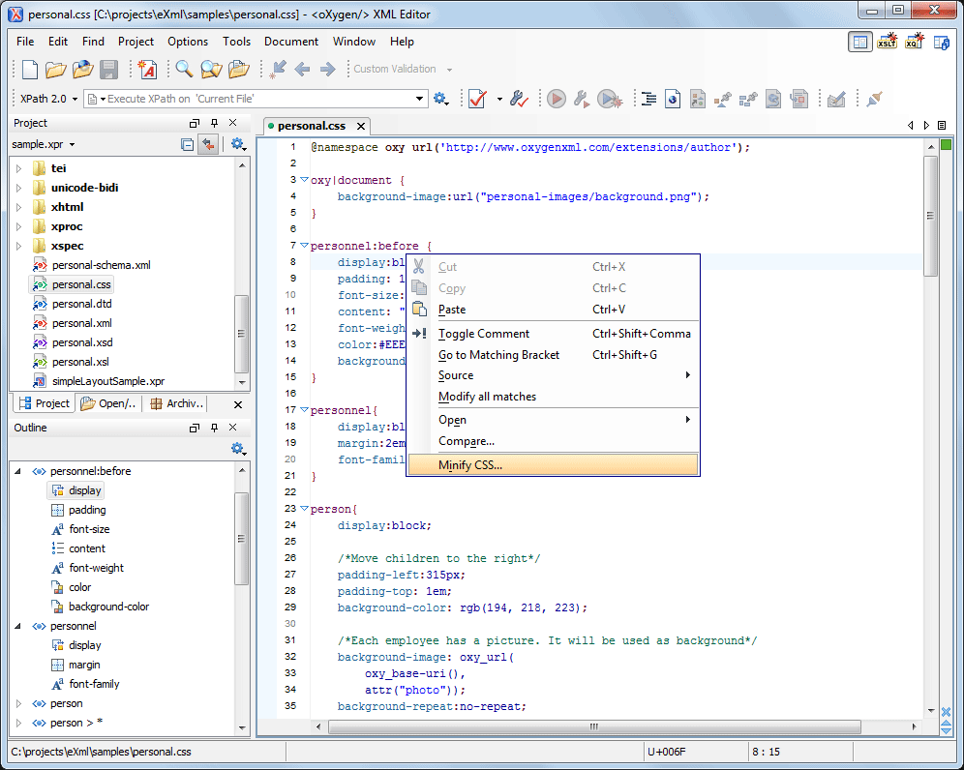Toggle pin on the Outline panel
The height and width of the screenshot is (770, 964).
214,428
